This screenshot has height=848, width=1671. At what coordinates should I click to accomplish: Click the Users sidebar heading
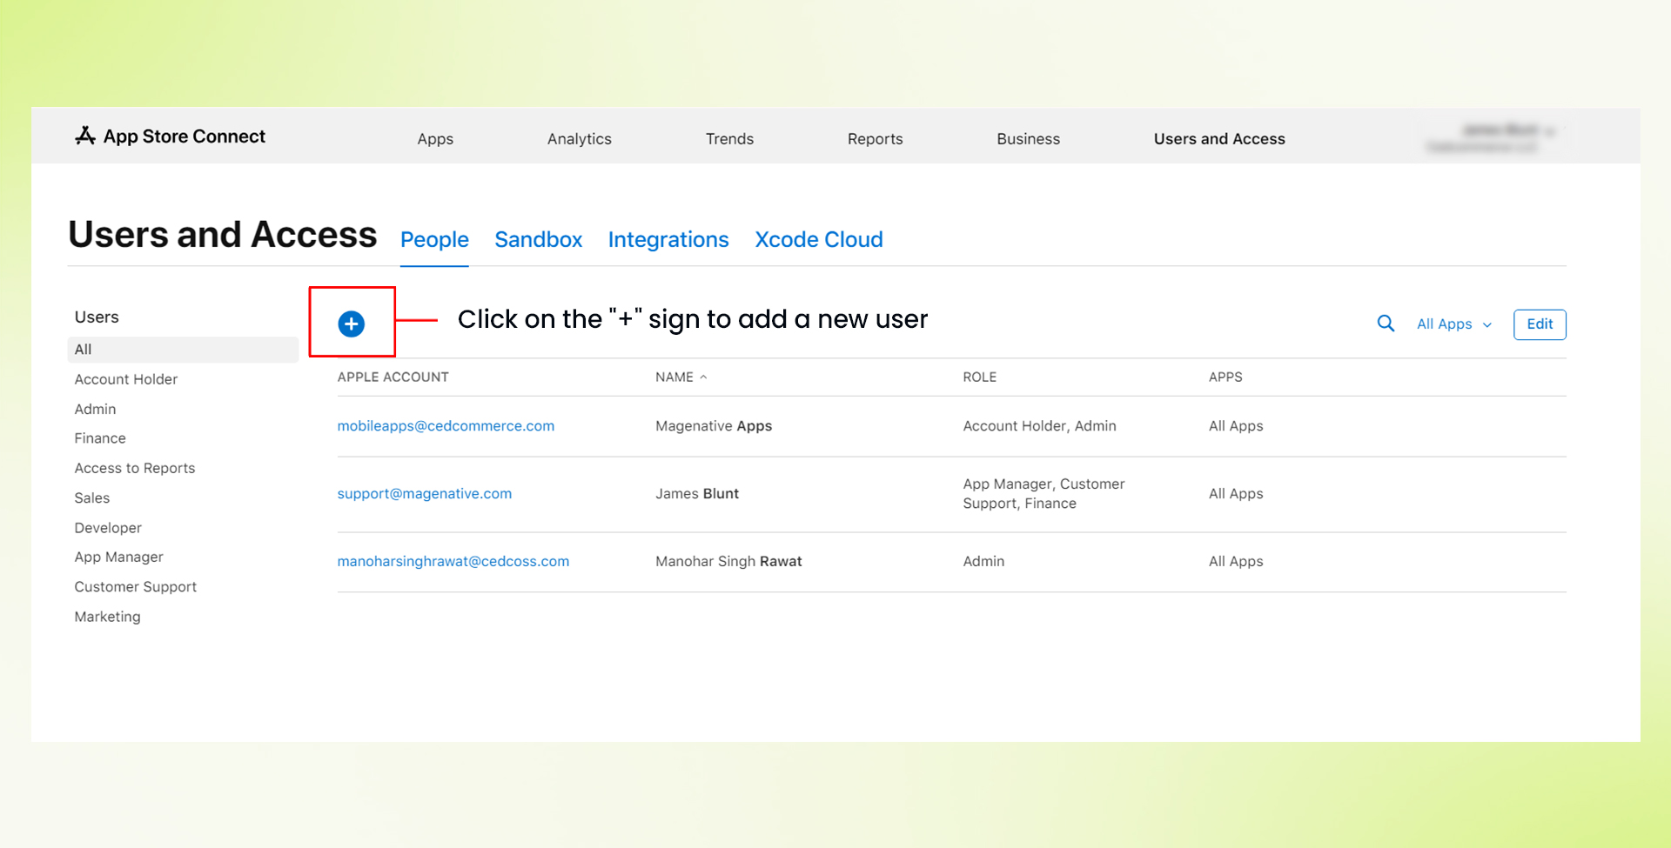97,317
